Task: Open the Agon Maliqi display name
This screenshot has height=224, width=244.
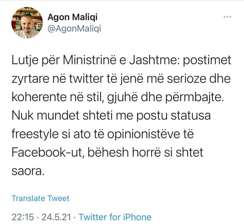Action: click(74, 17)
